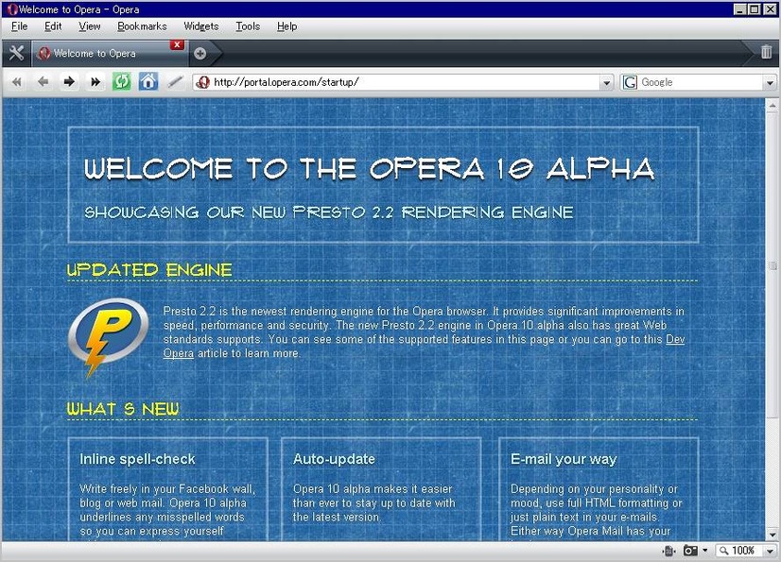Open the panels toggle wrench icon
The image size is (781, 562).
point(16,53)
